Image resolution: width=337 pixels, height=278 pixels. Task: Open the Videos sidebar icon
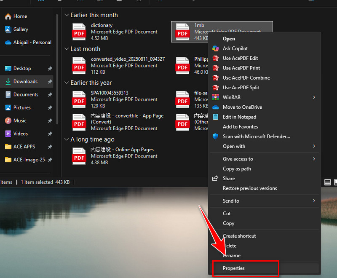point(8,134)
